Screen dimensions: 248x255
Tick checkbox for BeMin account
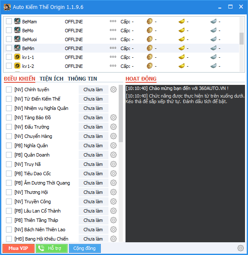(x=9, y=48)
